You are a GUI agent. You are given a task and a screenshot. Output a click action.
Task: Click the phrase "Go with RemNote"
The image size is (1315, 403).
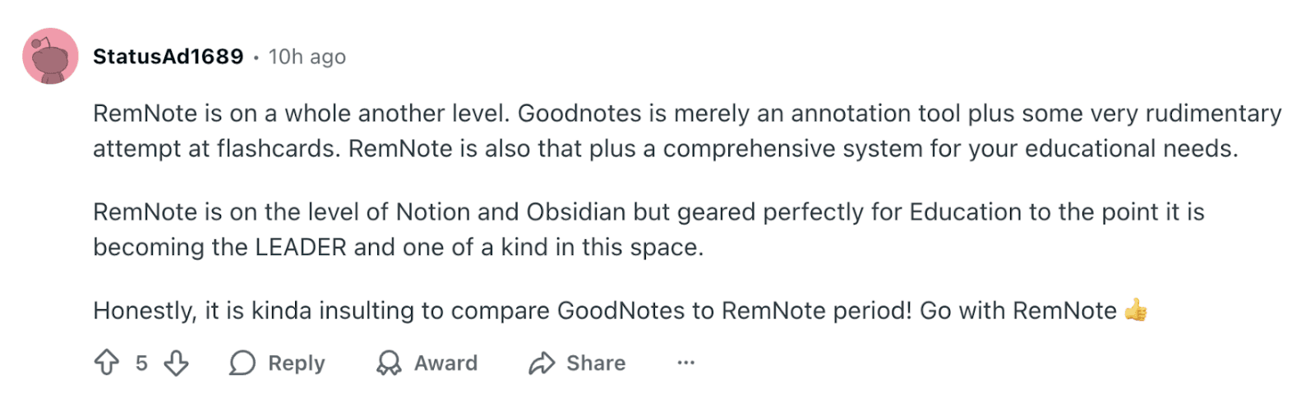click(1017, 311)
